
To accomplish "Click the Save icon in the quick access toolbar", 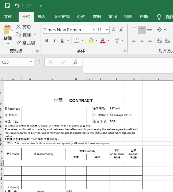I will 7,6.
